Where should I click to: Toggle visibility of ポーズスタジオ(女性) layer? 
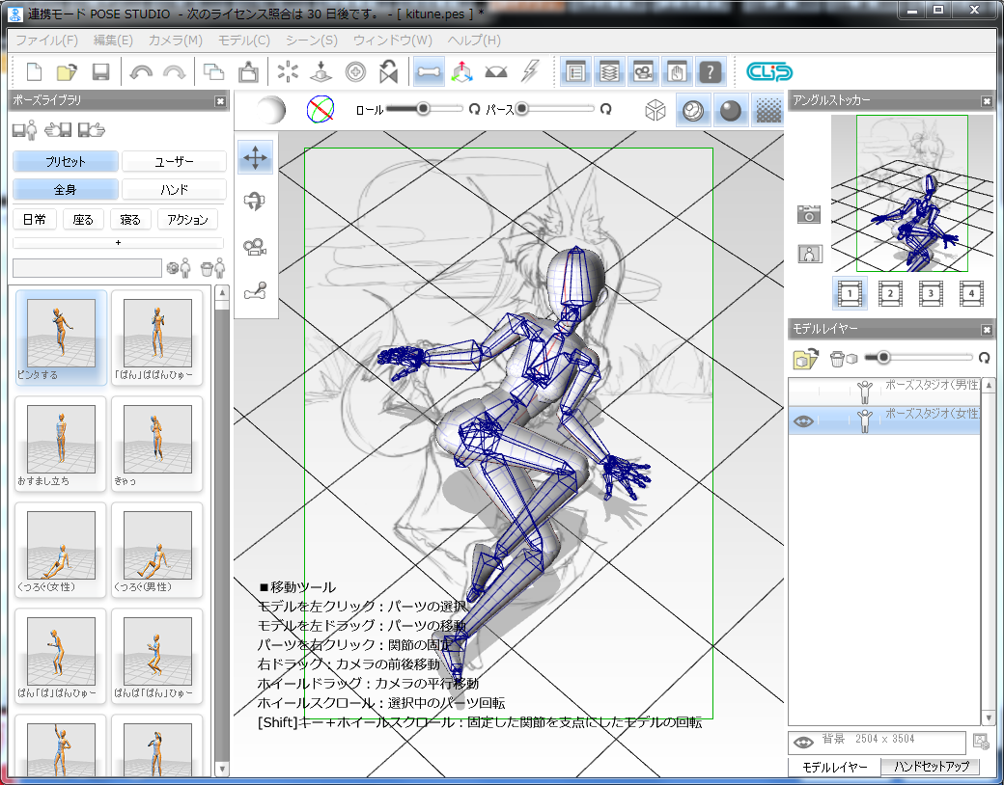tap(803, 421)
